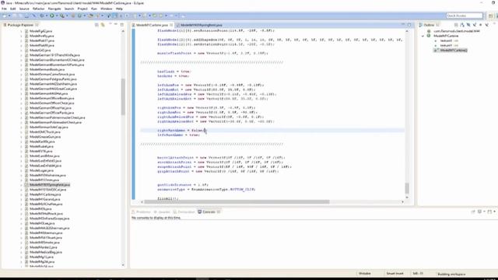Run the program with the green Run icon
Screen dimensions: 498x280
coord(52,16)
